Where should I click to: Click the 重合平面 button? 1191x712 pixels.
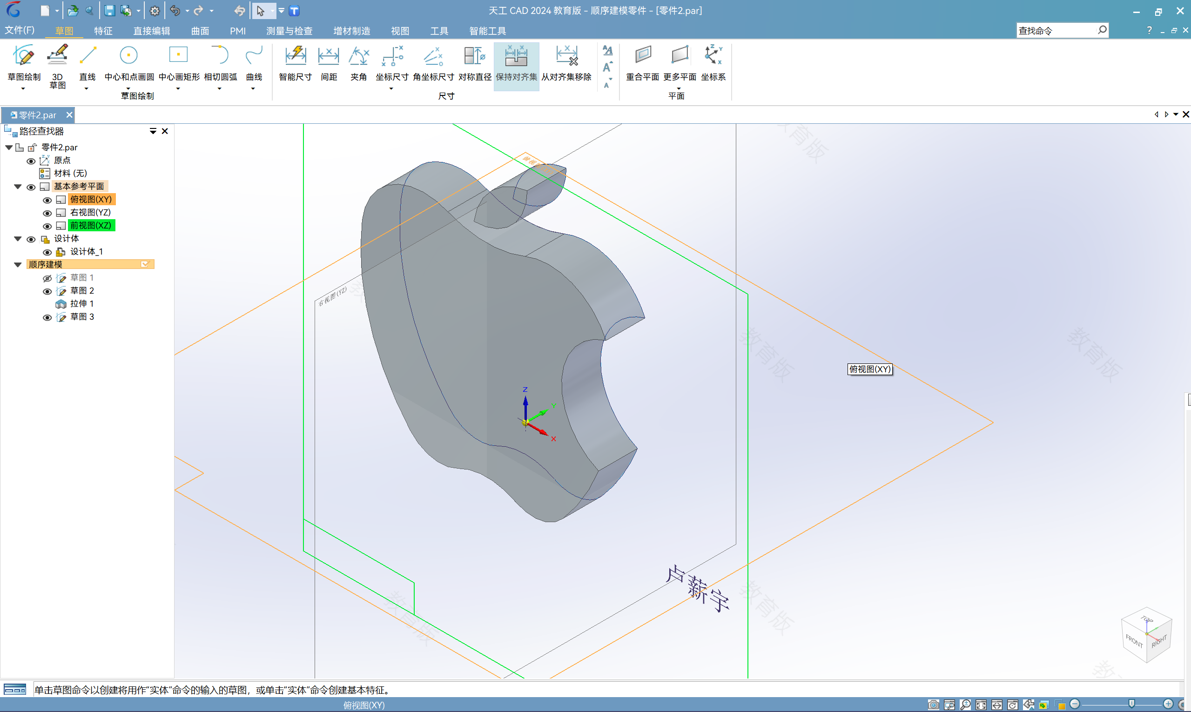642,64
